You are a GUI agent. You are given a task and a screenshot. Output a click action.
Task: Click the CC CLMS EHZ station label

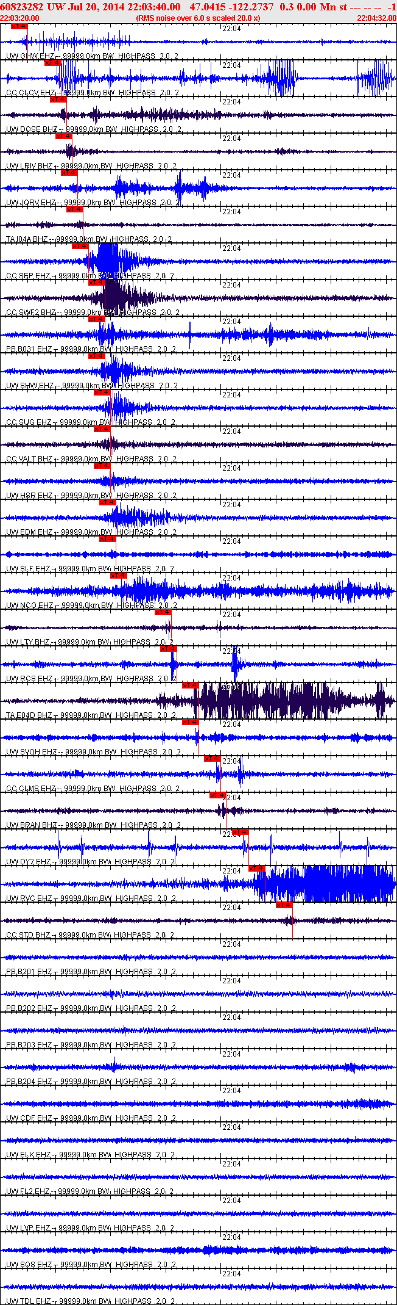click(x=31, y=789)
